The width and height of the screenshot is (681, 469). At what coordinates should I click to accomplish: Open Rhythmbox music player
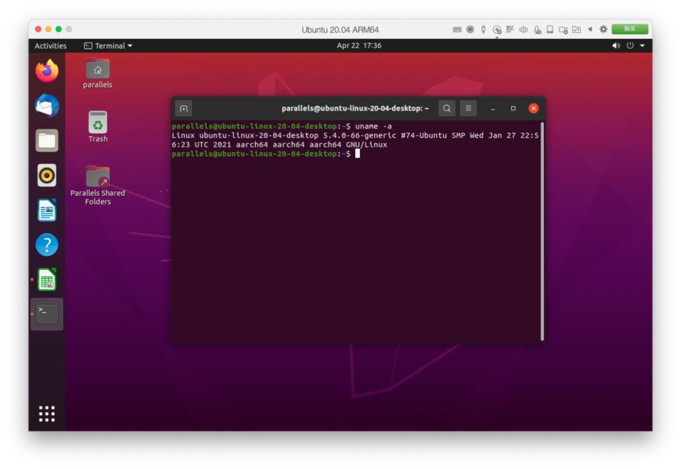[x=47, y=175]
